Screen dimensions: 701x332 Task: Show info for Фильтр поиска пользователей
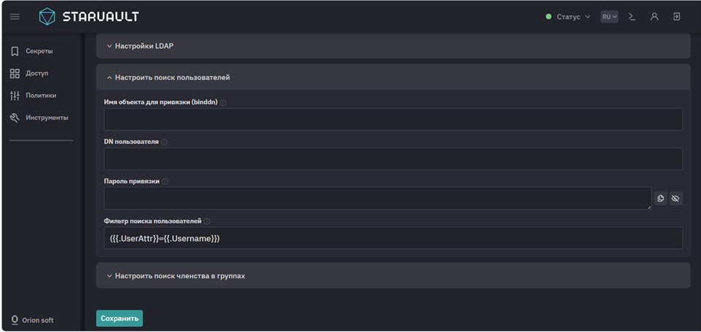[x=207, y=221]
